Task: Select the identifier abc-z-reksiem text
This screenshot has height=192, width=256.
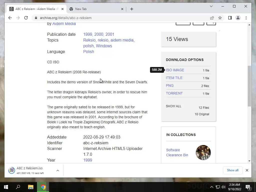Action: pyautogui.click(x=96, y=143)
